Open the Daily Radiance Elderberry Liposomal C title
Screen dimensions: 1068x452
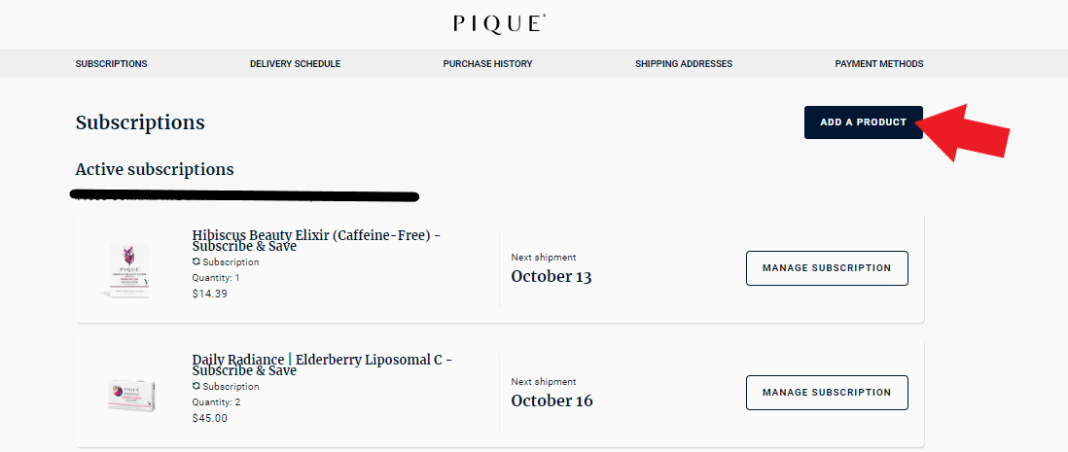[x=322, y=365]
